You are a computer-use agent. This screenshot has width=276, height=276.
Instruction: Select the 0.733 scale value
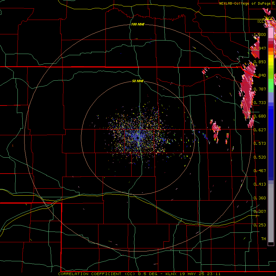pos(260,103)
